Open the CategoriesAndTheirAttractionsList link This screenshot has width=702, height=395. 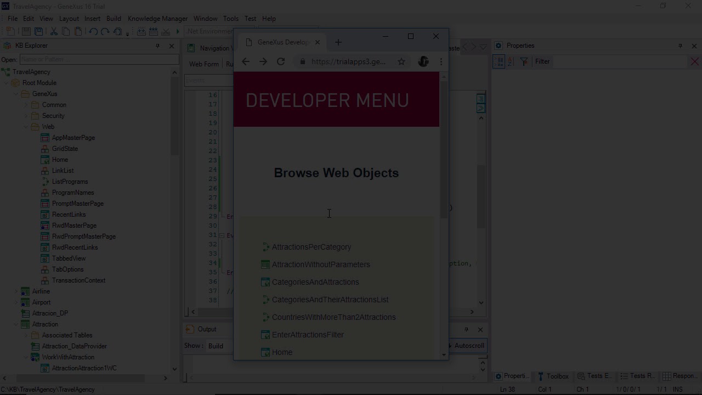(x=330, y=300)
